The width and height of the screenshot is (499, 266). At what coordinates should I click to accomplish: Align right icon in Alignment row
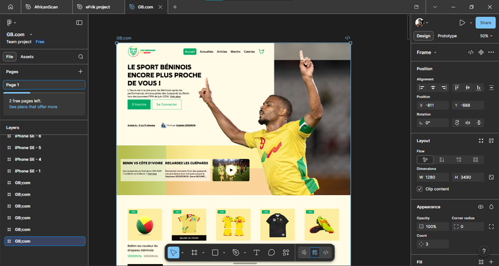(x=444, y=88)
